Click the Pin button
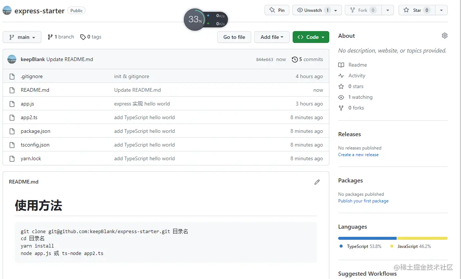Viewport: 461px width, 279px height. click(277, 10)
